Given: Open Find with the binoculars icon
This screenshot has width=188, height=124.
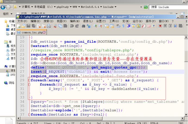Looking at the screenshot, I should 83,26.
